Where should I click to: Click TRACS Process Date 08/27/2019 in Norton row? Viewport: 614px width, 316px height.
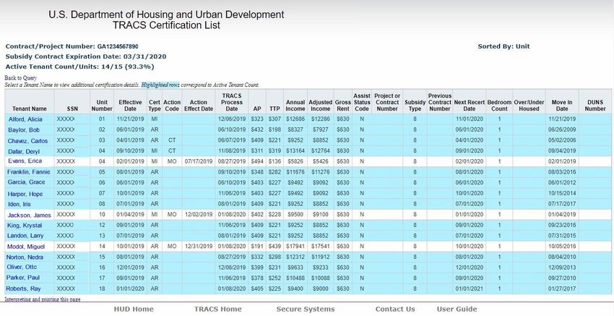pyautogui.click(x=232, y=257)
